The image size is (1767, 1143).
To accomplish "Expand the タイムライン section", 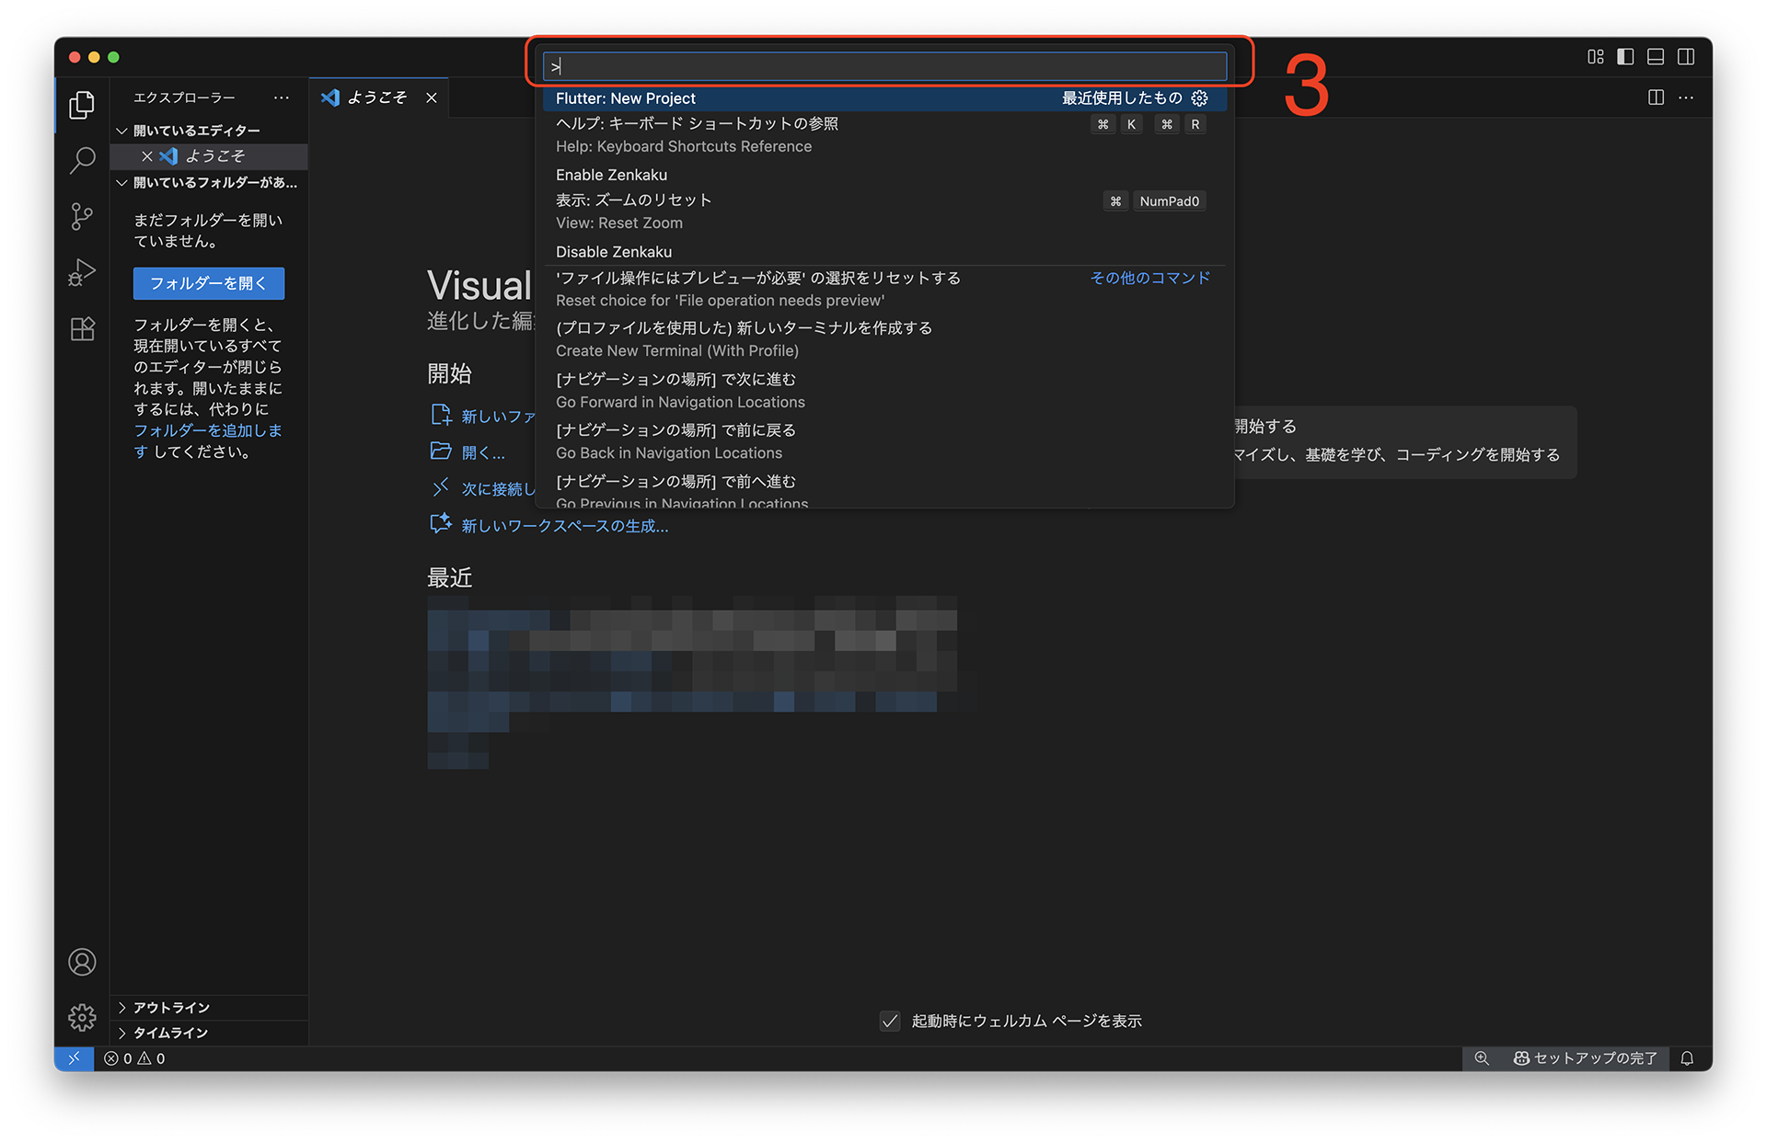I will 209,1033.
